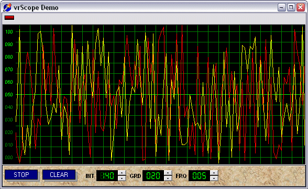This screenshot has height=189, width=308.
Task: Click the 000 label on the scope axis
Action: pyautogui.click(x=9, y=157)
